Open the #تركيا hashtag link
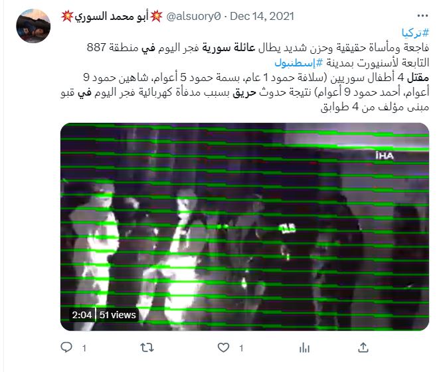439x372 pixels. 415,33
